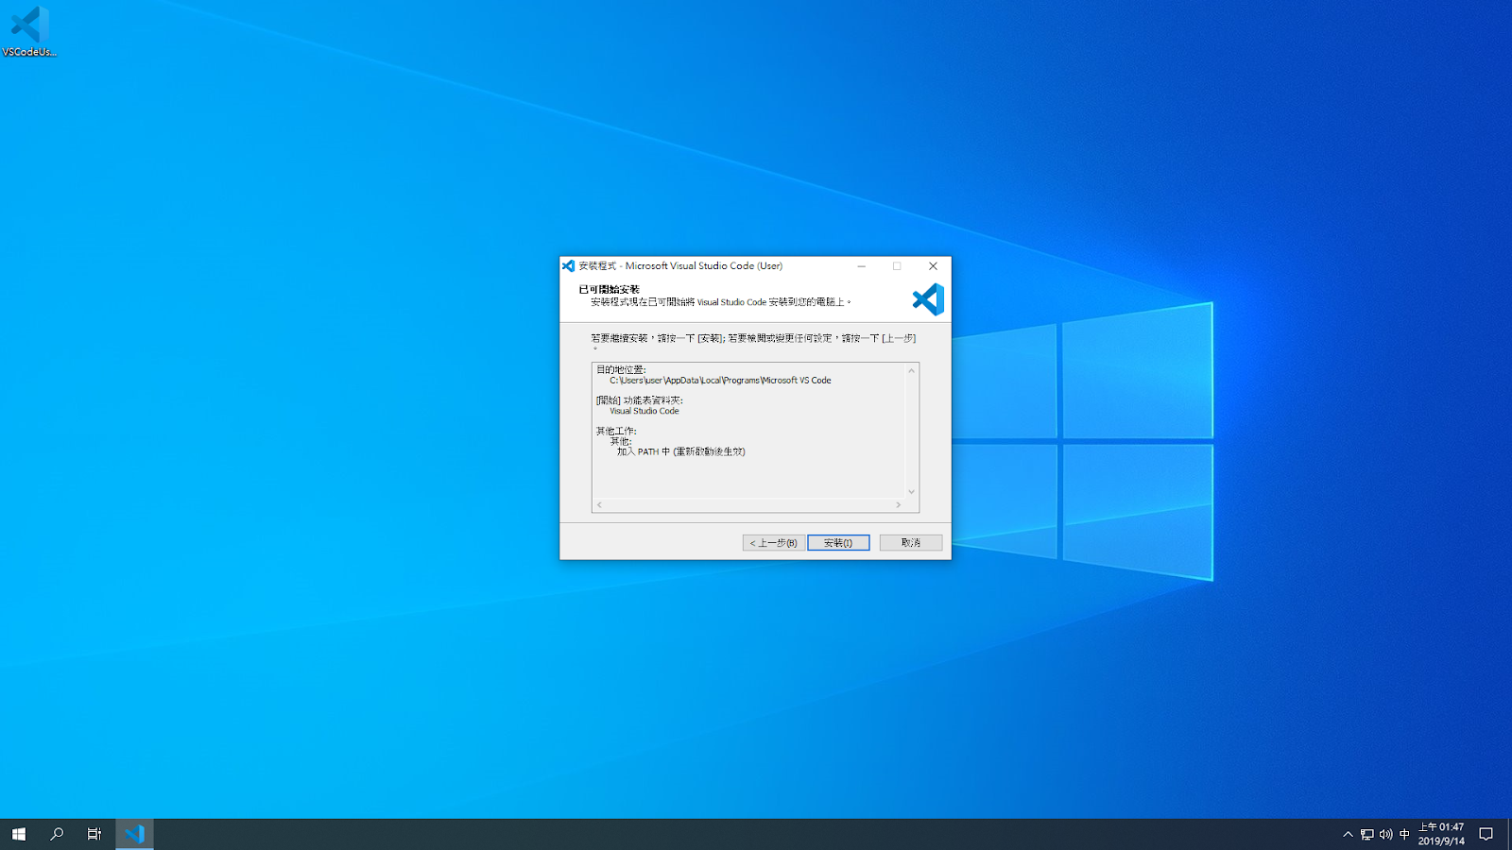The image size is (1512, 850).
Task: Open Task View from the taskbar
Action: click(94, 834)
